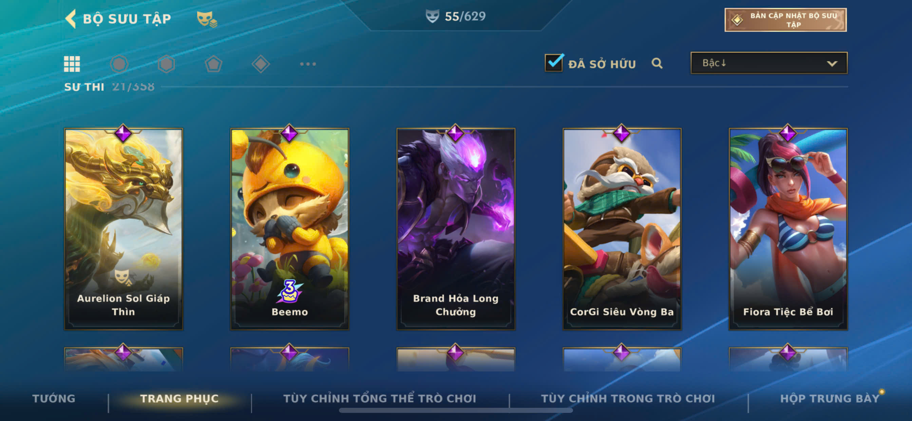Switch to the Tướng tab
The height and width of the screenshot is (421, 912).
click(54, 398)
